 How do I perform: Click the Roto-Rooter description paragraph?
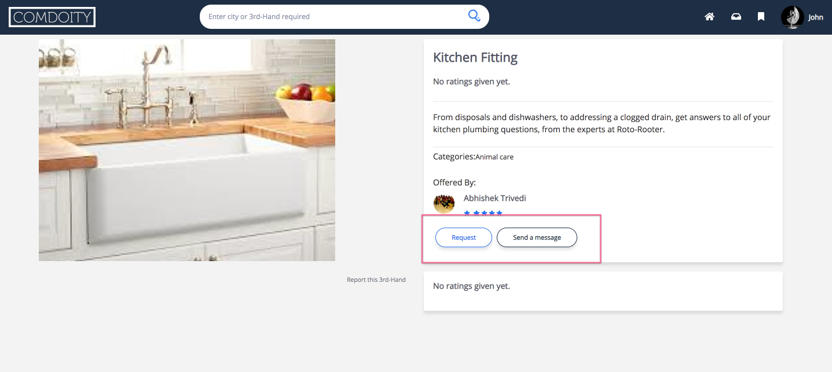pyautogui.click(x=602, y=124)
